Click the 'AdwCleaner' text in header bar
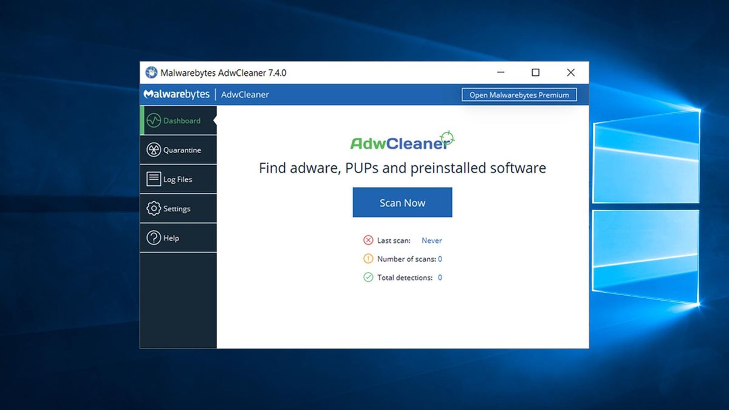Image resolution: width=729 pixels, height=410 pixels. [x=245, y=95]
